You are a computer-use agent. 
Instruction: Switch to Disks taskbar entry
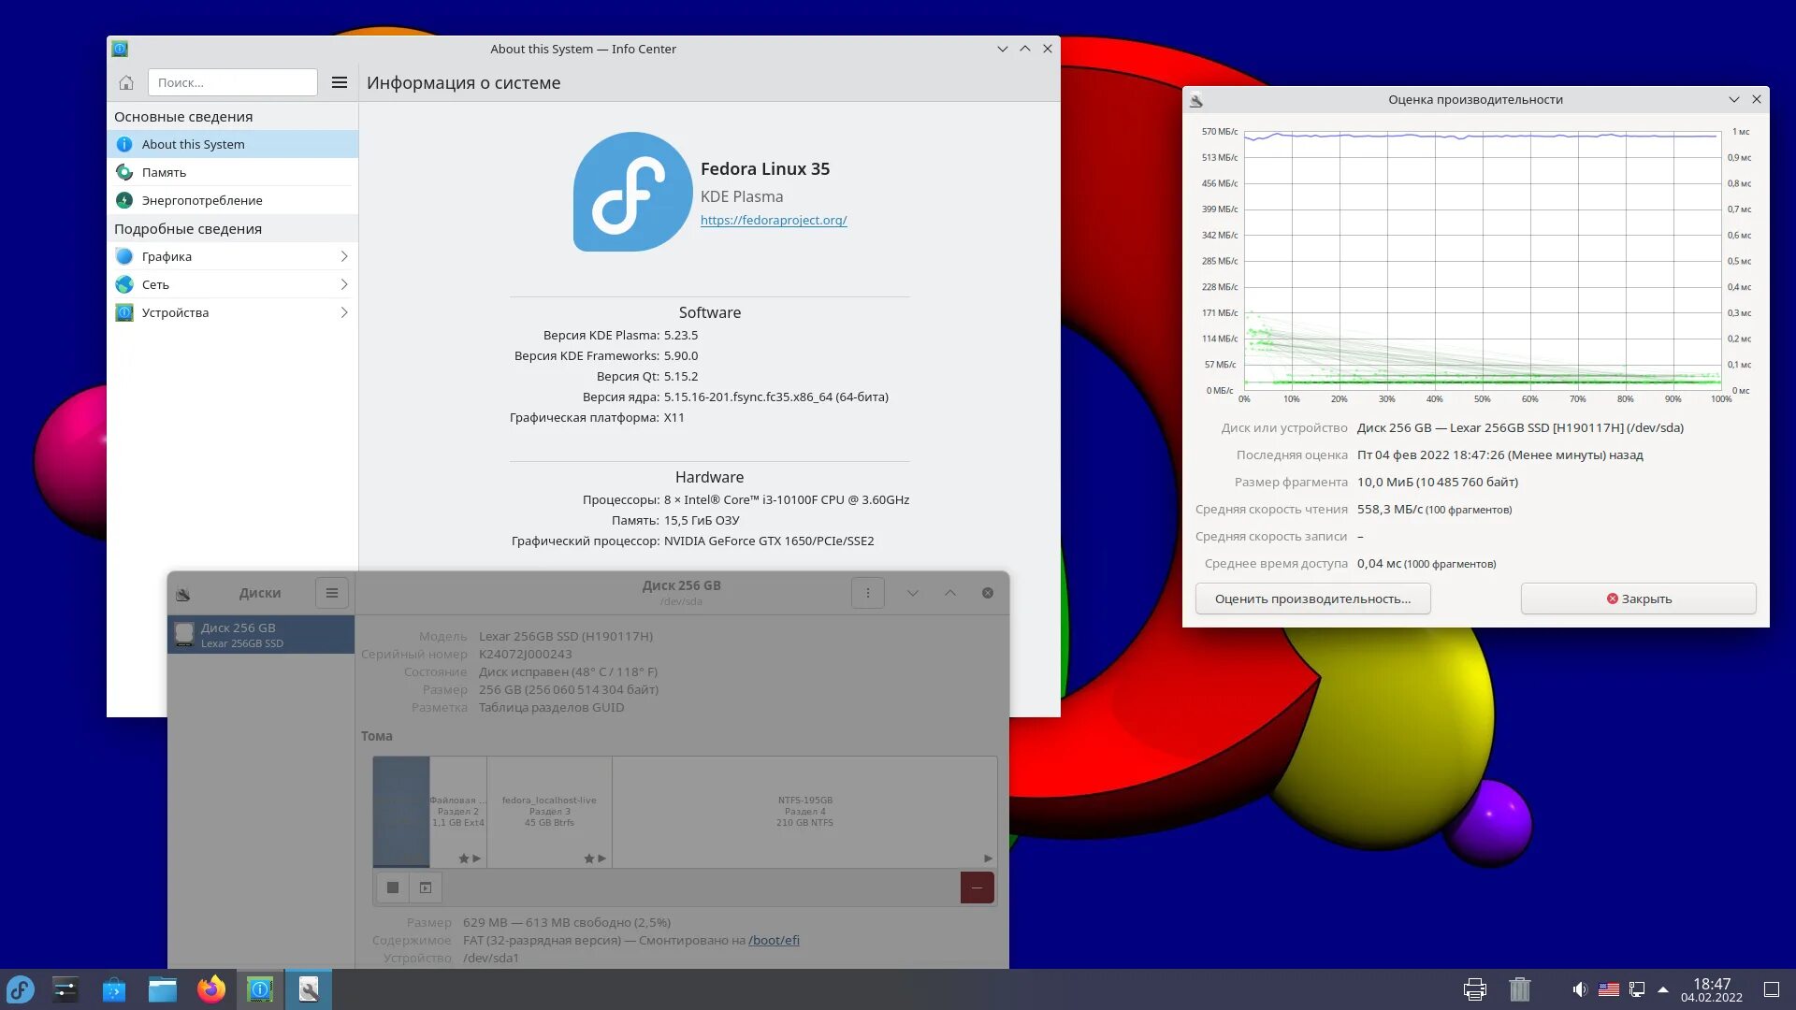[309, 989]
